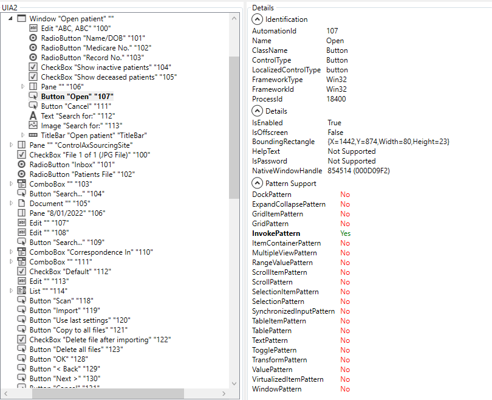Click the radio glyph for RadioButton "Medicare No."
Viewport: 492px width, 400px height.
pyautogui.click(x=33, y=47)
